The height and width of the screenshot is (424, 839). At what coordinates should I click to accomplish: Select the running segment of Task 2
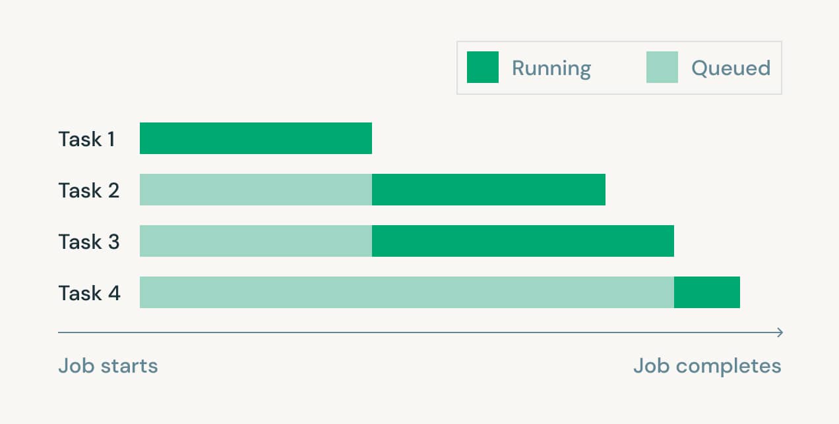click(489, 190)
